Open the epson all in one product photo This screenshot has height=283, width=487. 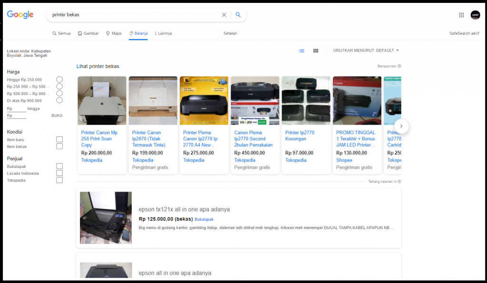pos(106,270)
